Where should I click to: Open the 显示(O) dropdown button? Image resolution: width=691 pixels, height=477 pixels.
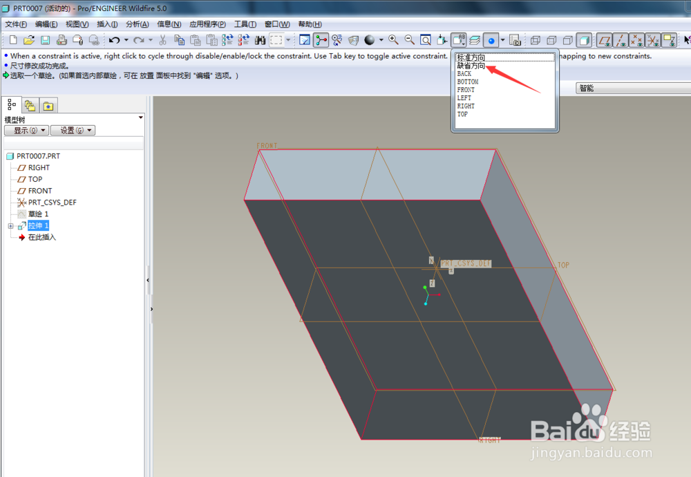26,130
